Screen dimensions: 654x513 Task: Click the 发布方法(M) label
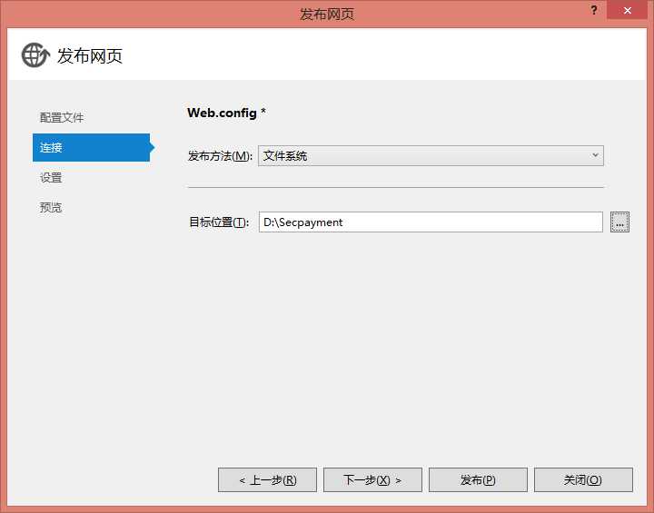point(220,156)
